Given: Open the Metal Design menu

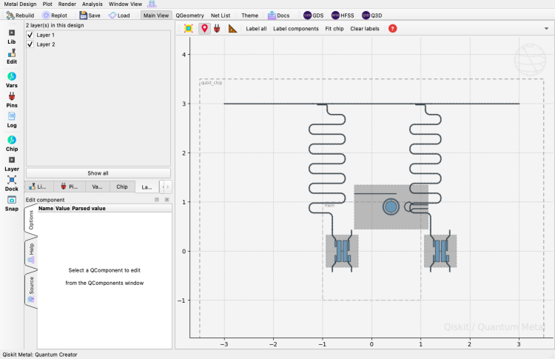Looking at the screenshot, I should pyautogui.click(x=20, y=4).
